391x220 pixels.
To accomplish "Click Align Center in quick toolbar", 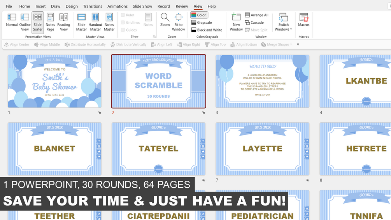I will (17, 44).
